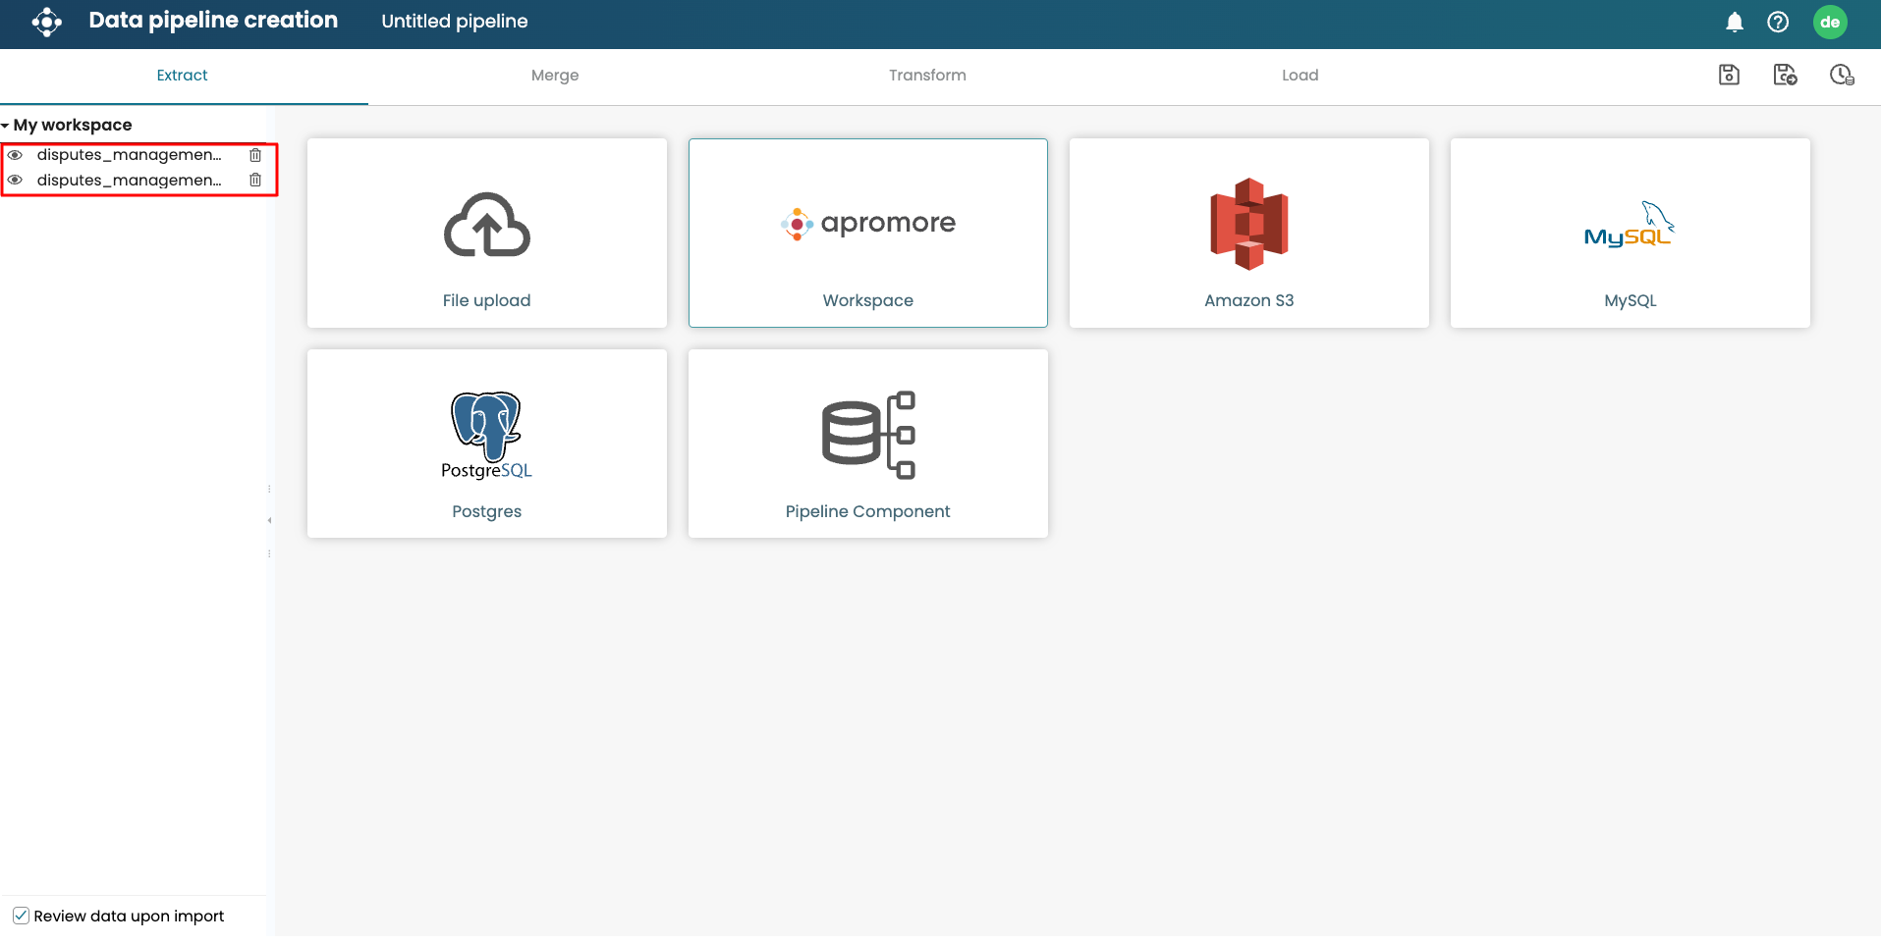Click the Apromore logo in header

click(x=46, y=22)
